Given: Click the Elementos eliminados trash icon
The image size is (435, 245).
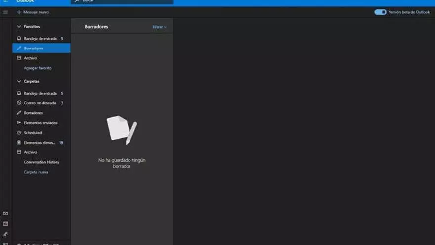Looking at the screenshot, I should [x=19, y=143].
